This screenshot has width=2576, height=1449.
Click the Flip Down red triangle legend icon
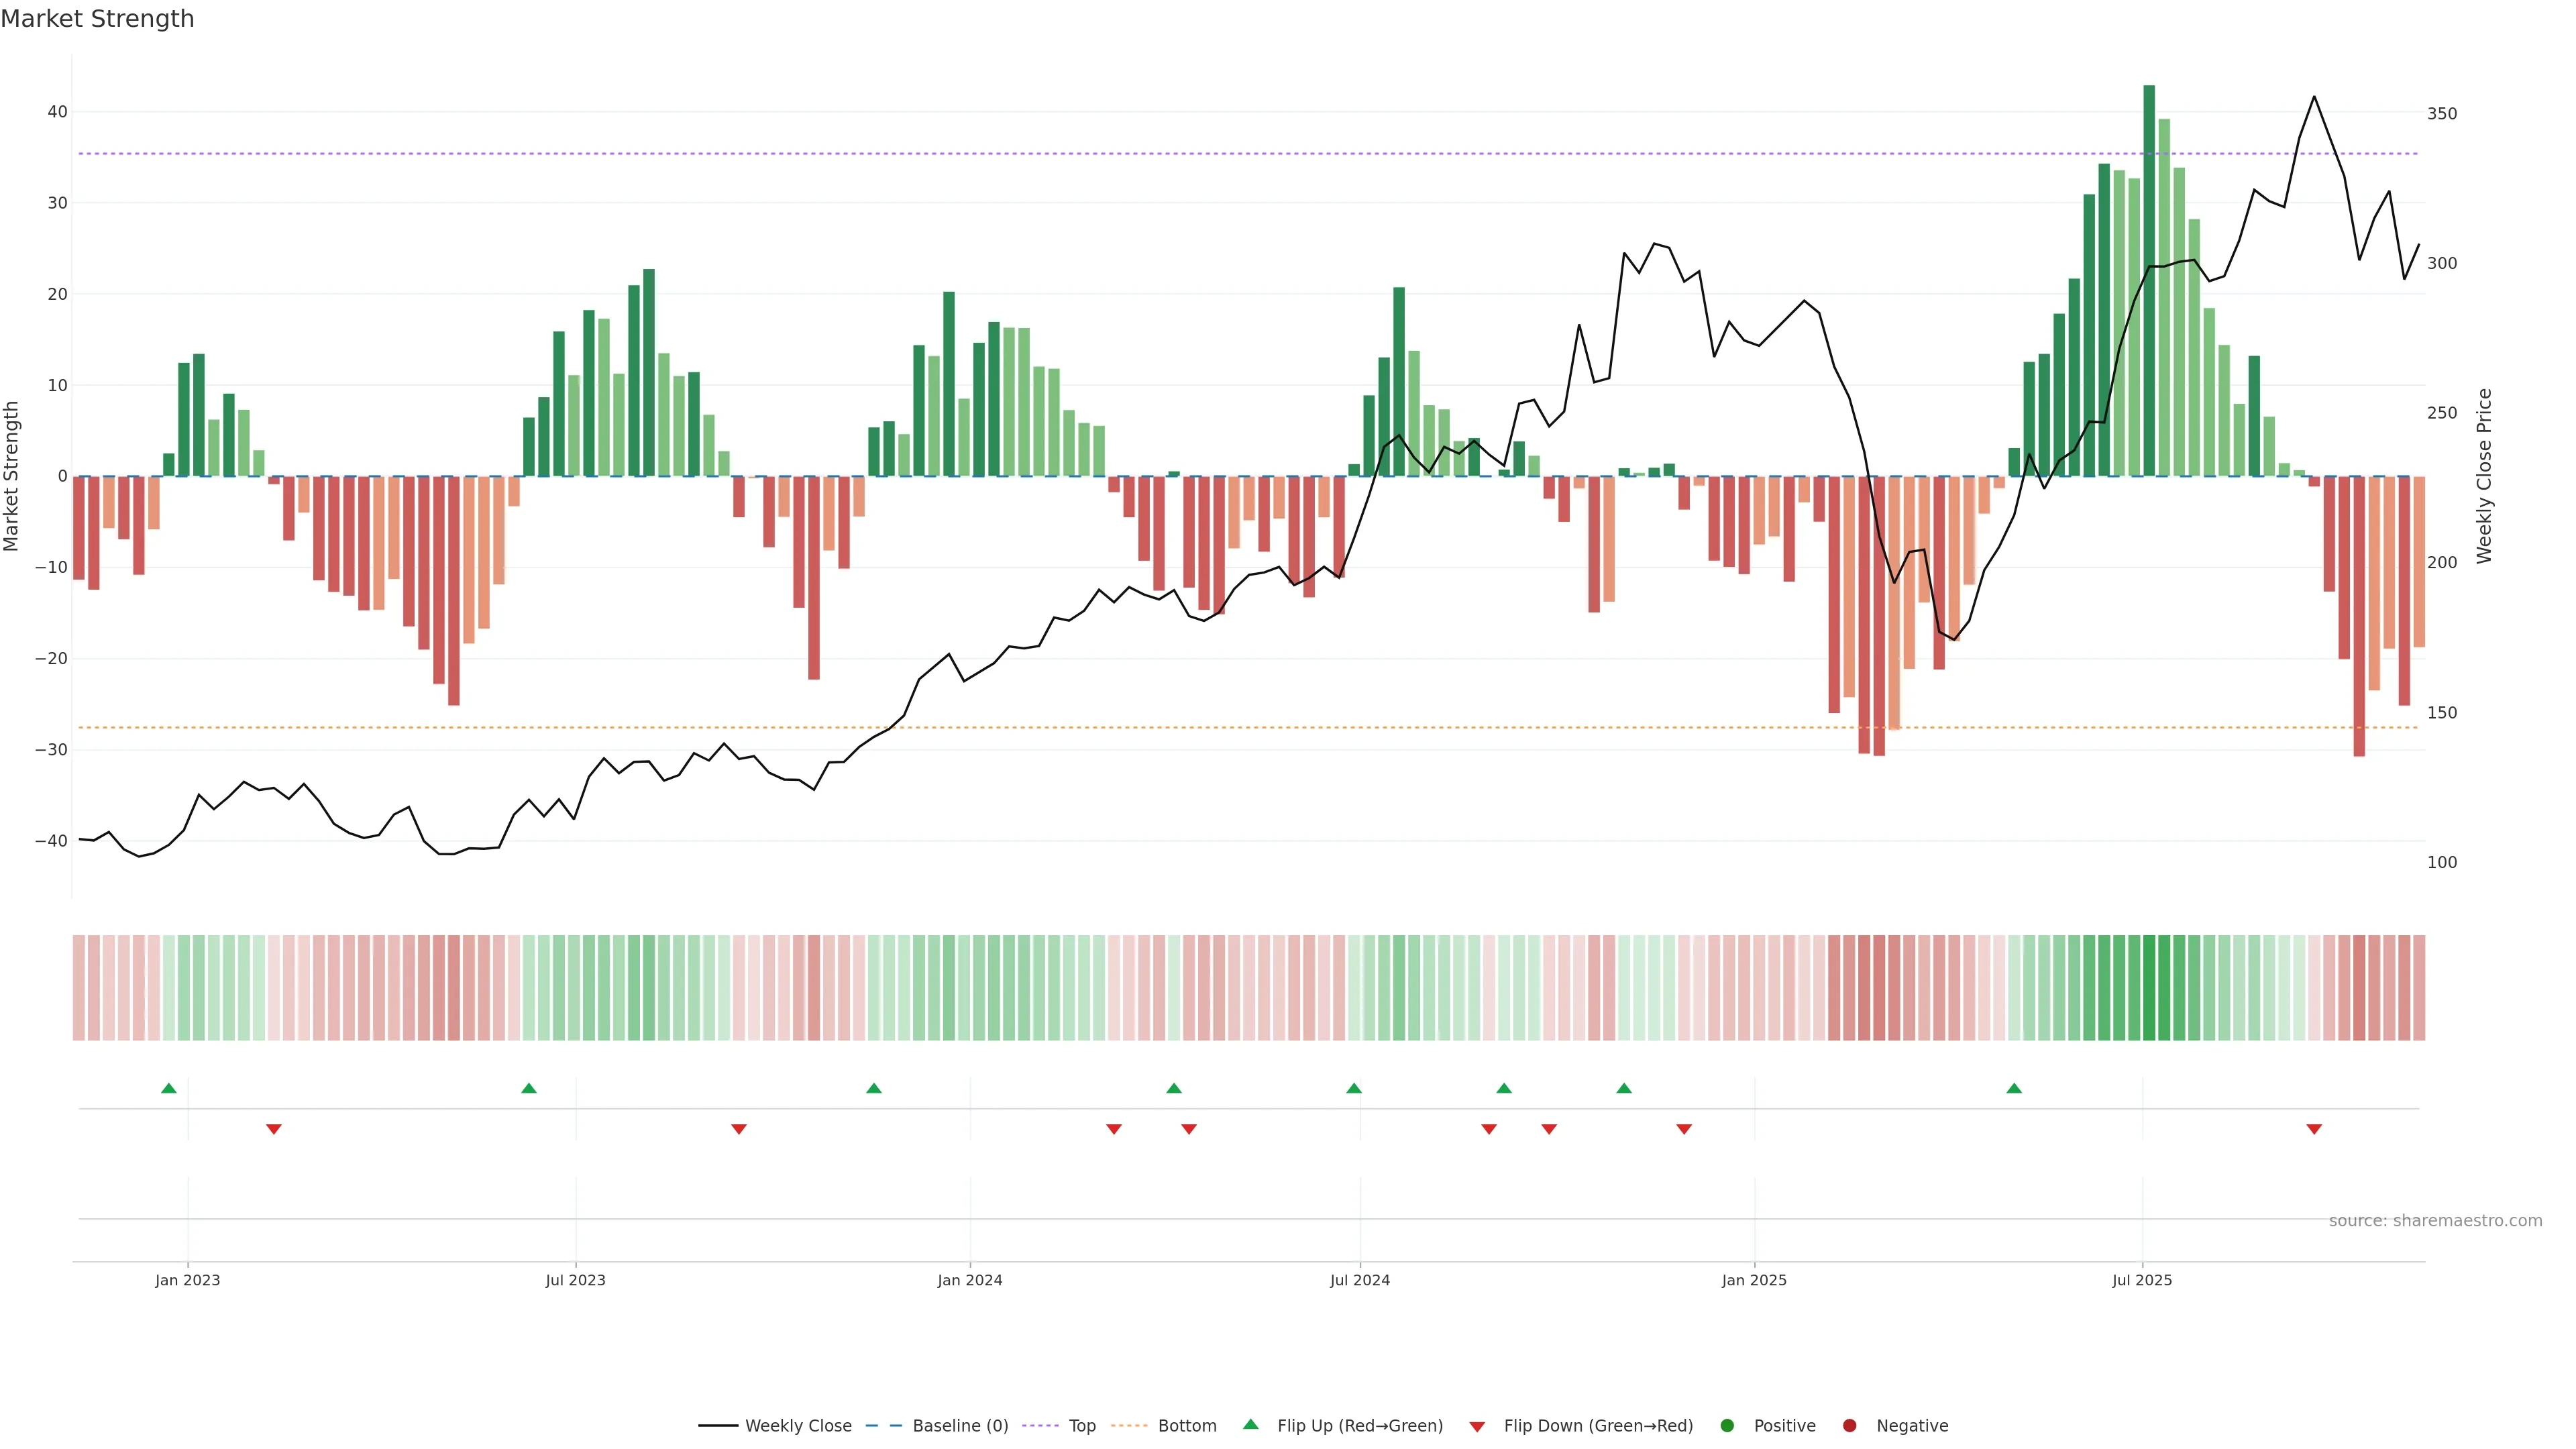tap(1477, 1427)
